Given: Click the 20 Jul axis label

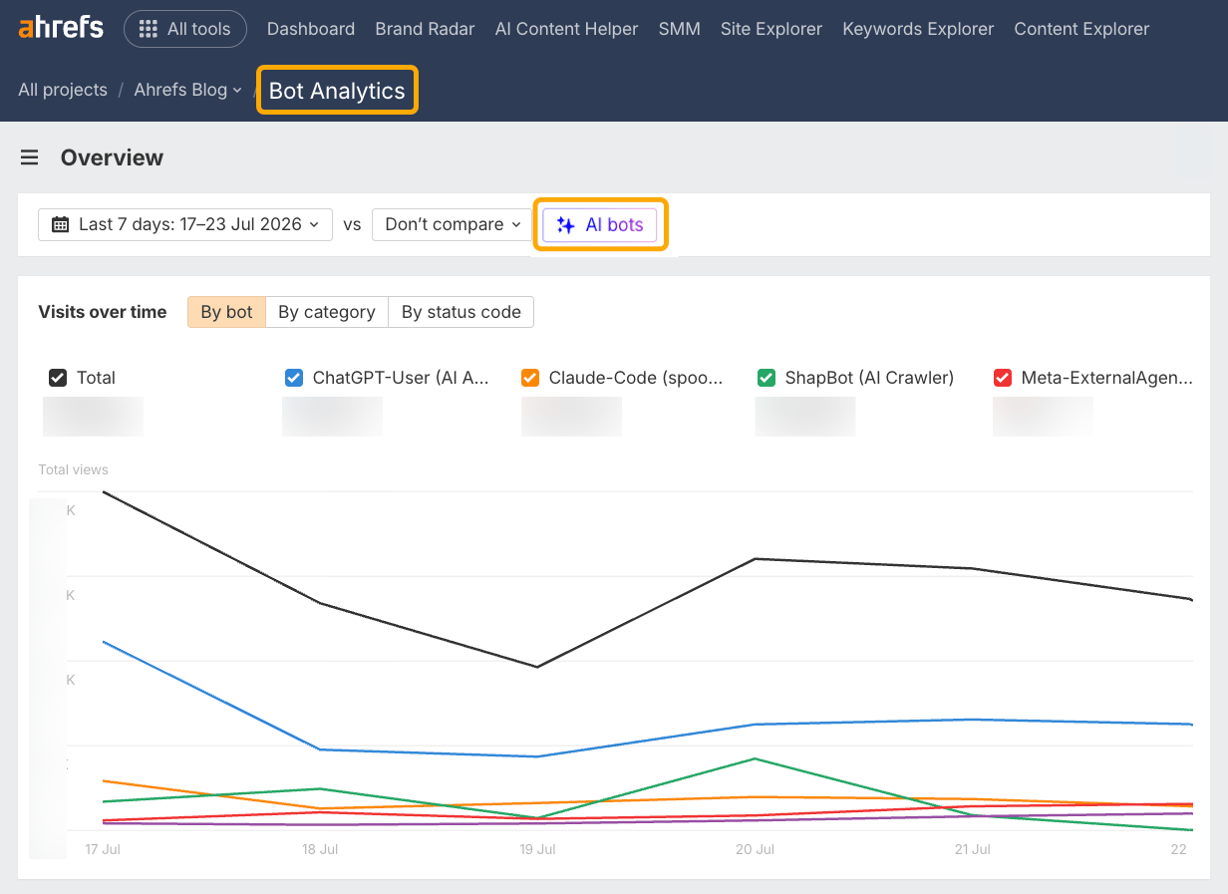Looking at the screenshot, I should pos(755,850).
